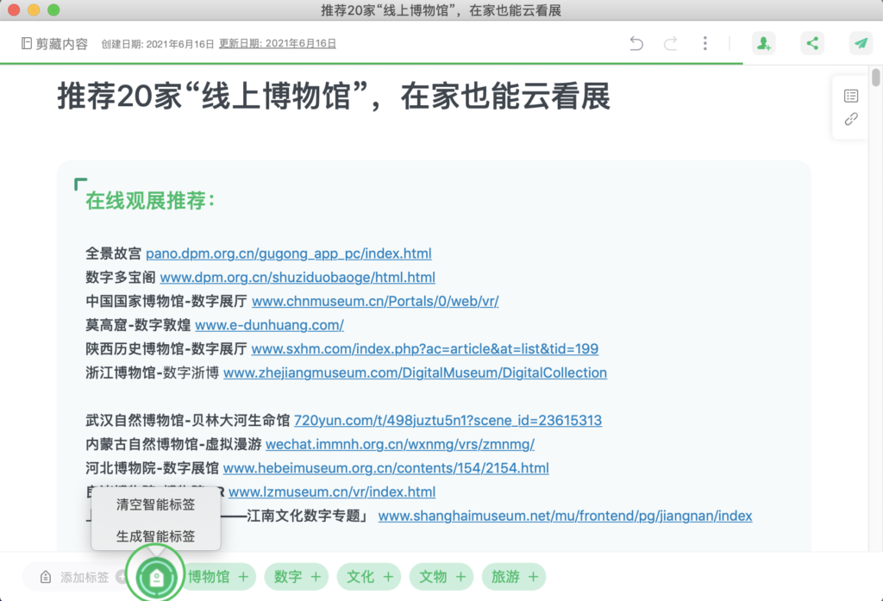Image resolution: width=883 pixels, height=601 pixels.
Task: Add the 文物 suggested tag plus
Action: coord(460,577)
